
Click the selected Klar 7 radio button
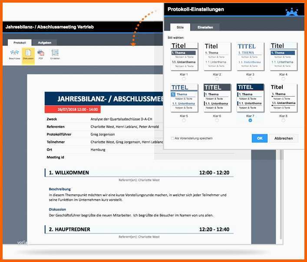coord(250,120)
